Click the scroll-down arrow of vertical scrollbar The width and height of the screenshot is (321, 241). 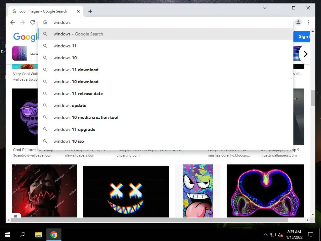(313, 215)
